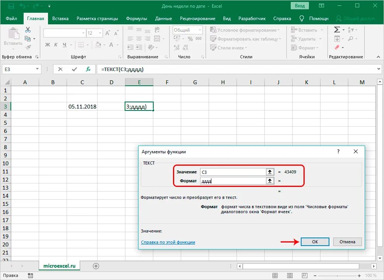384x280 pixels.
Task: Click the Merge and center icon
Action: (x=157, y=39)
